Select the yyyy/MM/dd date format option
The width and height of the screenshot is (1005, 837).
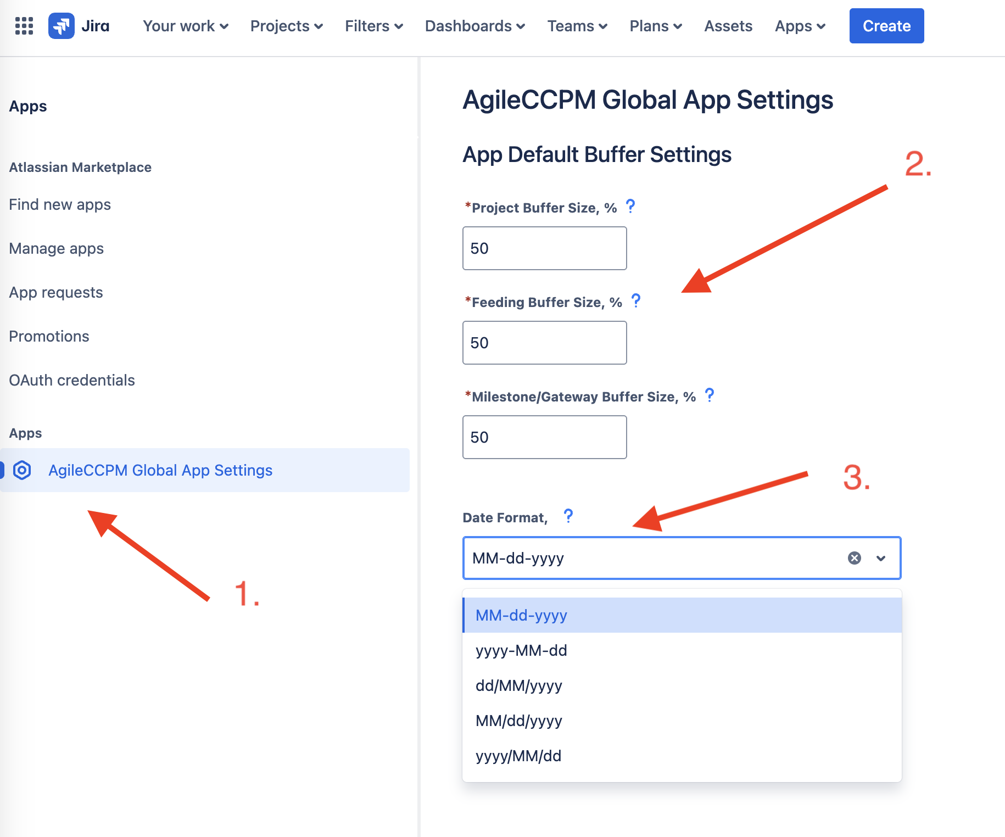tap(682, 756)
